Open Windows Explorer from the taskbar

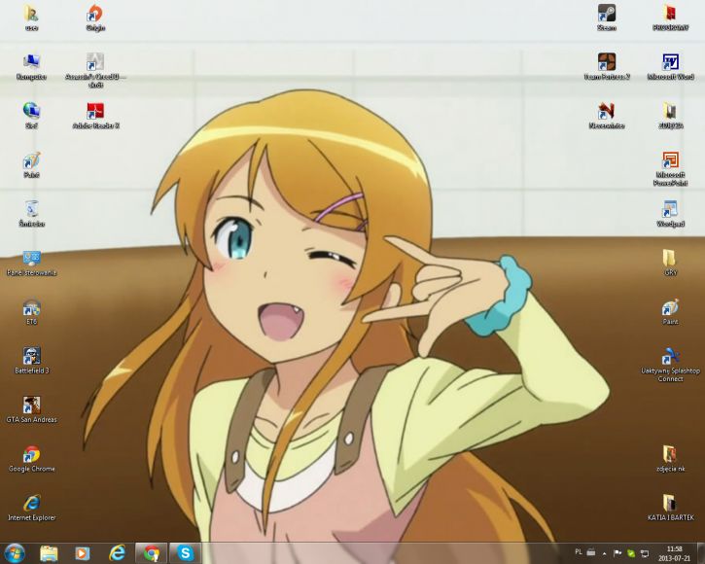49,553
